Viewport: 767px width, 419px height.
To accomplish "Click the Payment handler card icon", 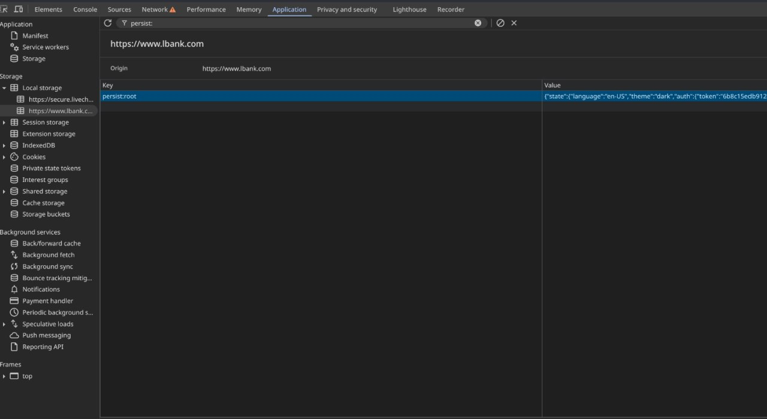I will coord(14,301).
